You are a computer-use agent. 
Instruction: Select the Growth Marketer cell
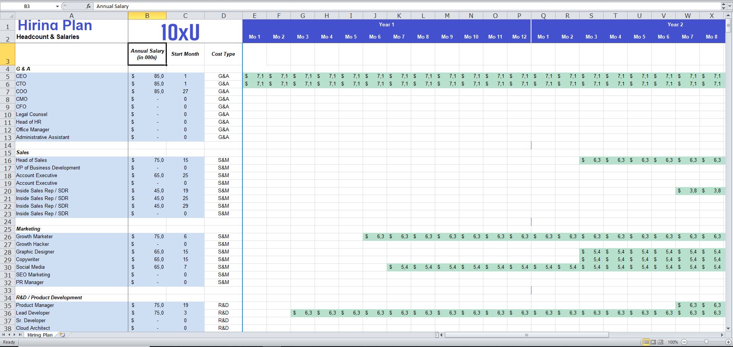click(71, 237)
